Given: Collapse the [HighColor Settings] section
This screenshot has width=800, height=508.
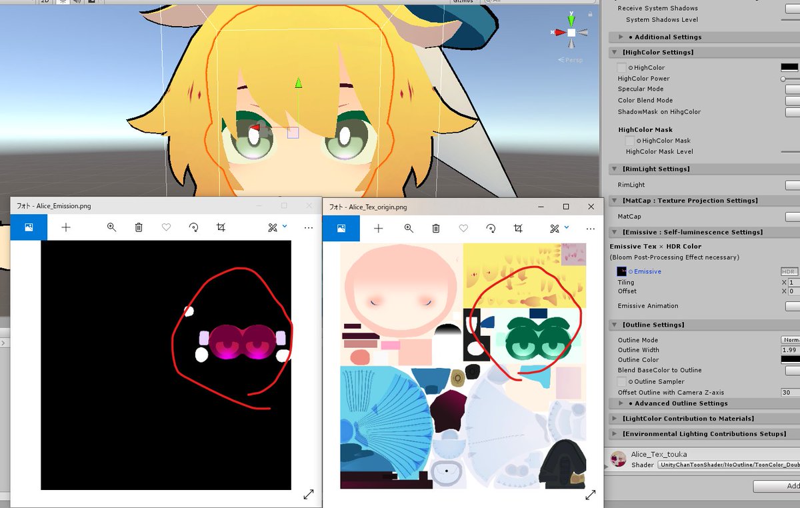Looking at the screenshot, I should coord(614,52).
